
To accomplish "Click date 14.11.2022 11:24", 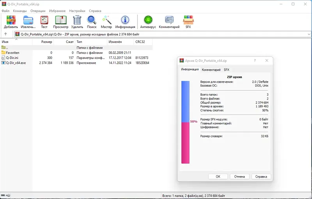I will click(120, 63).
